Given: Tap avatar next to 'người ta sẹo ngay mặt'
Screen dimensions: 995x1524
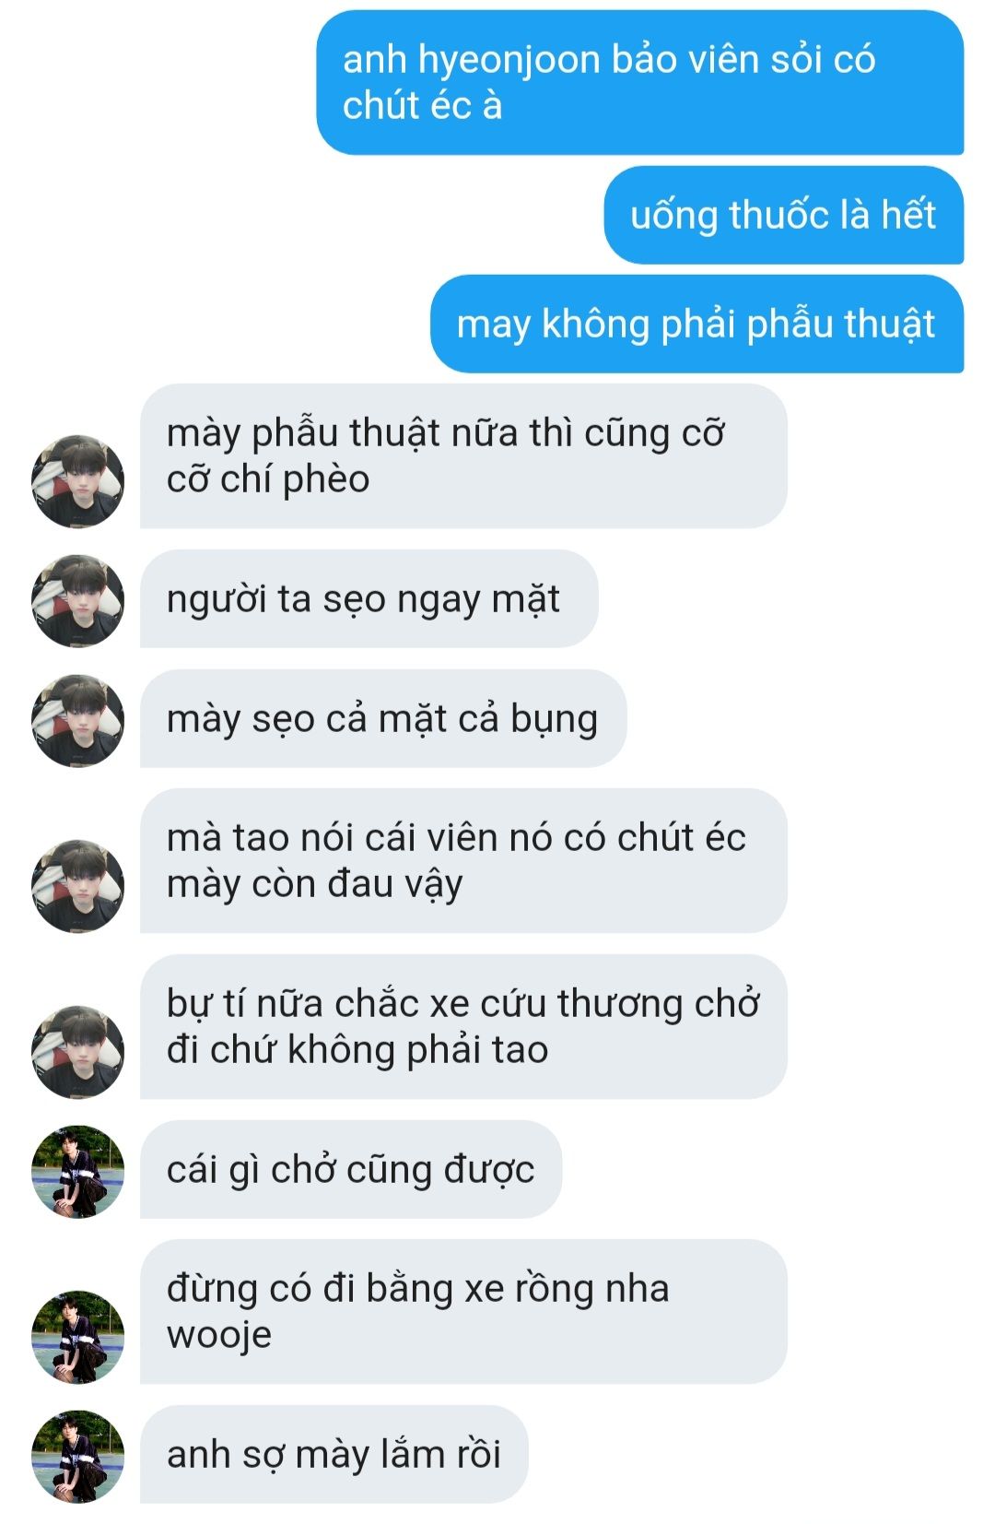Looking at the screenshot, I should (x=77, y=600).
